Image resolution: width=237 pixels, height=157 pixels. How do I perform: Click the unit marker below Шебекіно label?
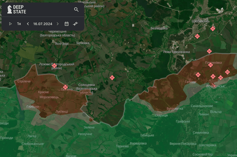tap(213, 29)
